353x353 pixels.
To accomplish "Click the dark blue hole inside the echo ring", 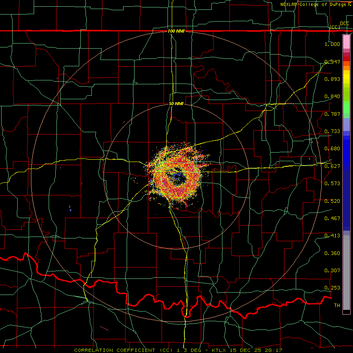I will [x=178, y=178].
